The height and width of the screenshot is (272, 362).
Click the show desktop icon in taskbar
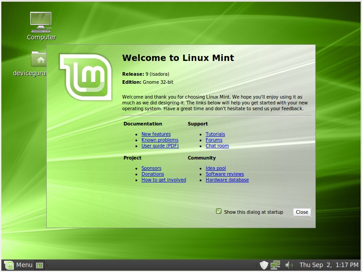point(40,265)
